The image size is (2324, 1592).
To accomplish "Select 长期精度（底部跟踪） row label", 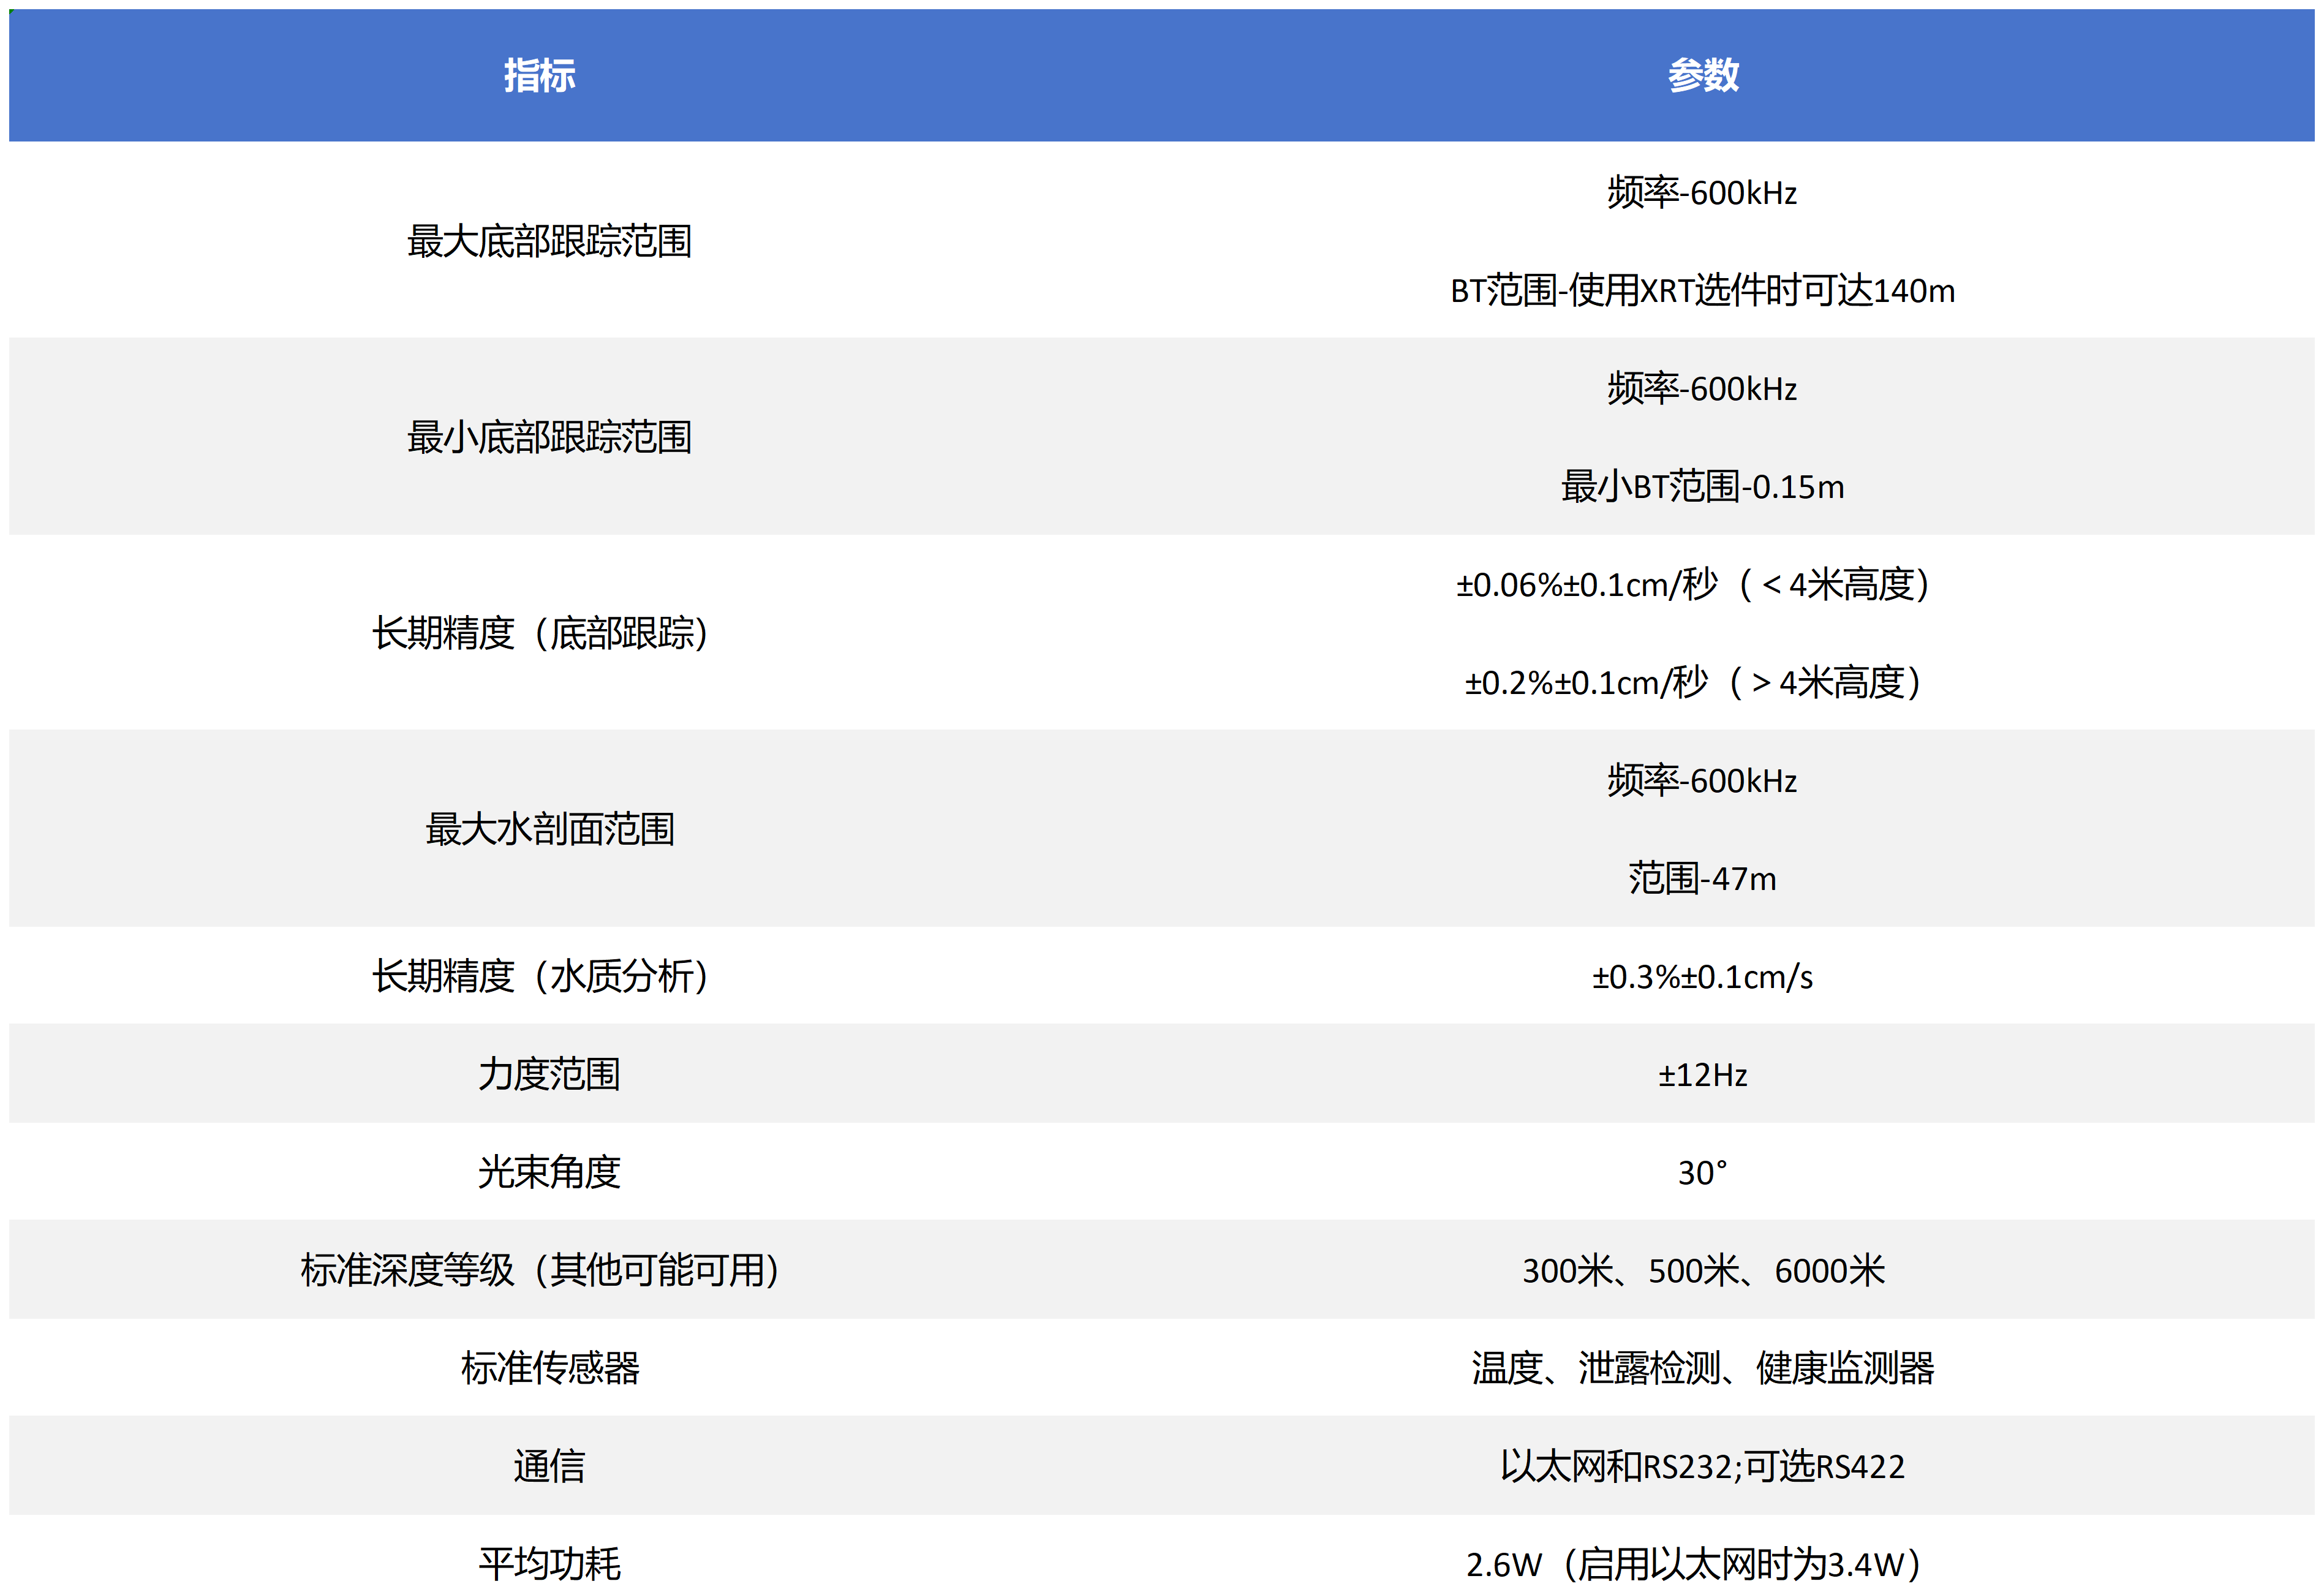I will point(540,633).
